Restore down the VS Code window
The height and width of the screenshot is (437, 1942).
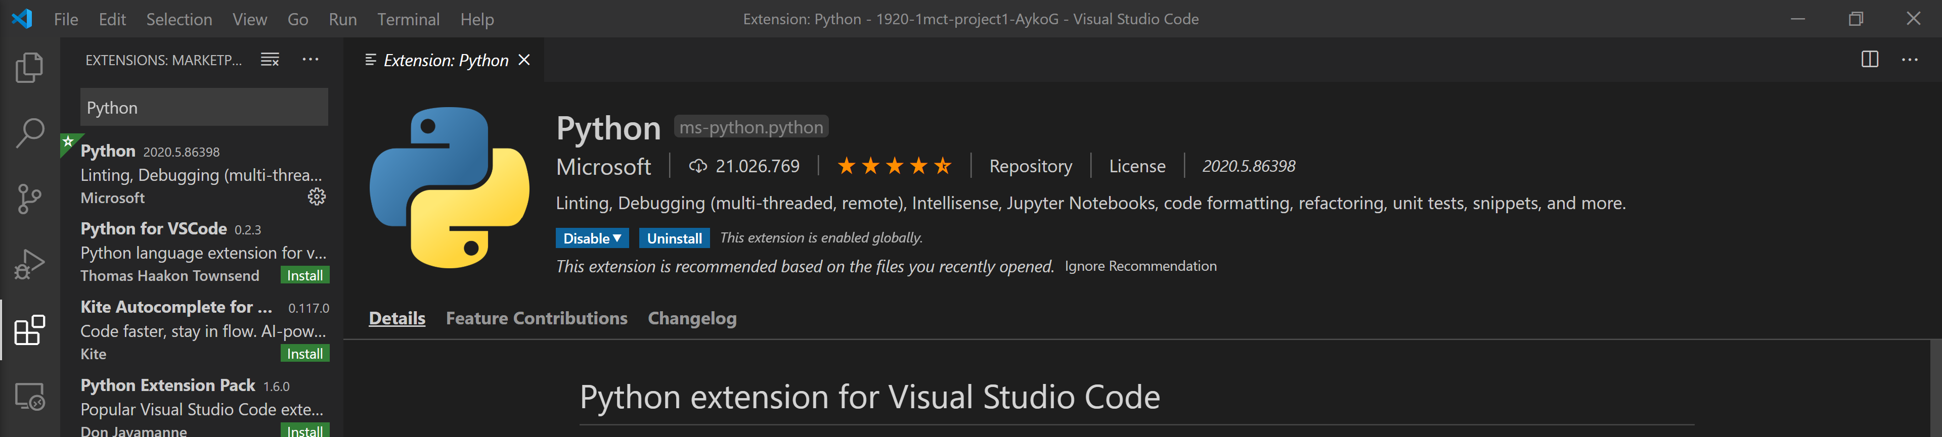coord(1856,19)
